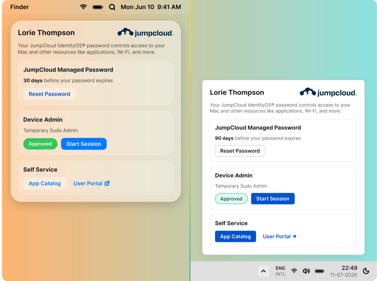Click the battery icon in macOS menu bar

click(98, 7)
